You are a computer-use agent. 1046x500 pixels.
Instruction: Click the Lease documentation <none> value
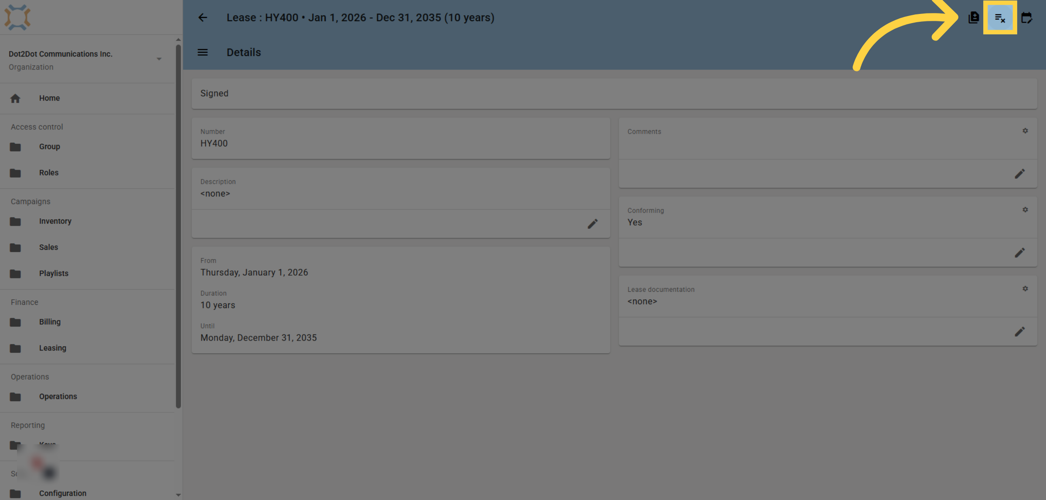click(642, 301)
